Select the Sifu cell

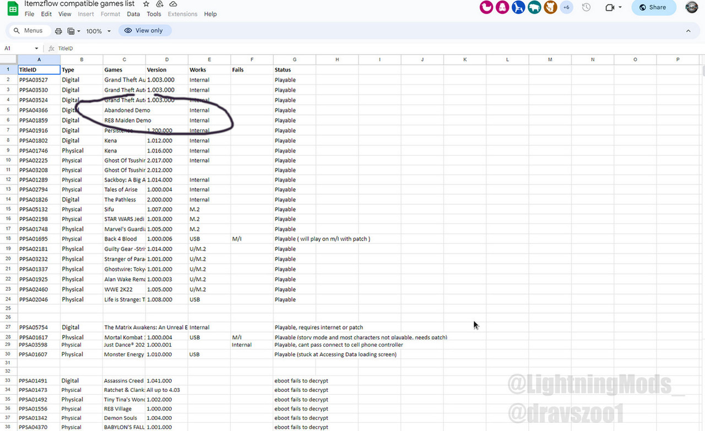[x=124, y=209]
